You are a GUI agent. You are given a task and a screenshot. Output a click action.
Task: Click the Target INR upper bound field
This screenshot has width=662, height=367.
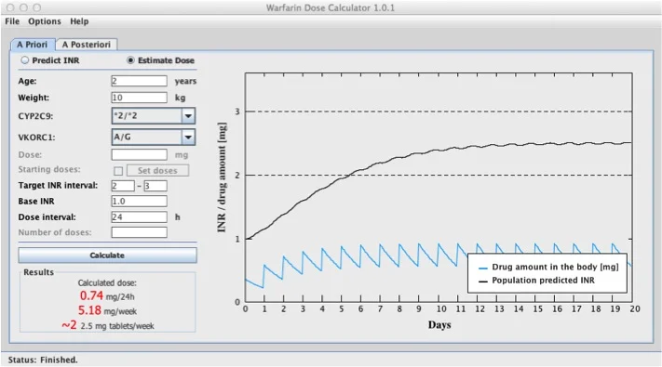(155, 186)
